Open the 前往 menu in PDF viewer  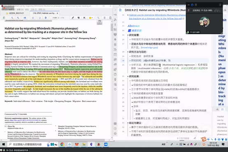tap(27, 9)
